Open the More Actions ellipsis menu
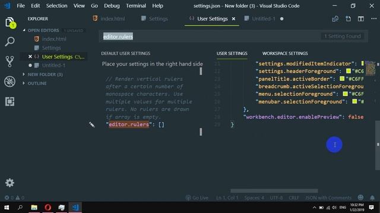The width and height of the screenshot is (380, 213). click(373, 18)
